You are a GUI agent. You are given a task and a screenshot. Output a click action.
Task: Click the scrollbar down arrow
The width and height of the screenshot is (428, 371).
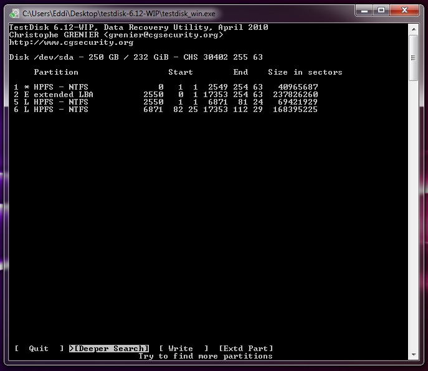(x=414, y=355)
